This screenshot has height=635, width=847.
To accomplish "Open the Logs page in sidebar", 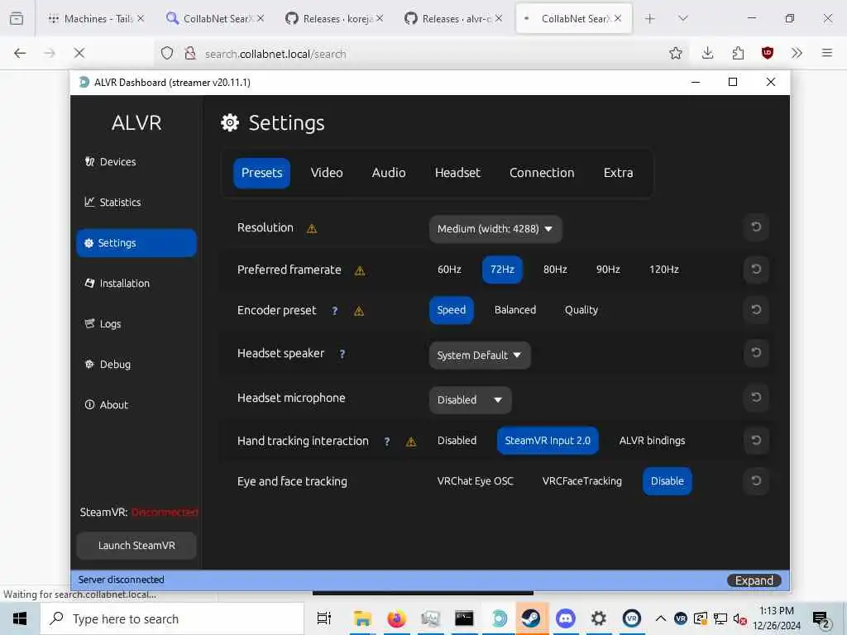I will (x=136, y=324).
